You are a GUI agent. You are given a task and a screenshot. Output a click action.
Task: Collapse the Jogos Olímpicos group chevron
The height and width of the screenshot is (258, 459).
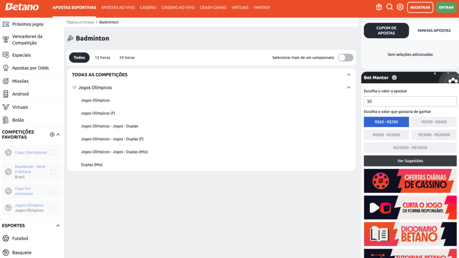click(348, 88)
